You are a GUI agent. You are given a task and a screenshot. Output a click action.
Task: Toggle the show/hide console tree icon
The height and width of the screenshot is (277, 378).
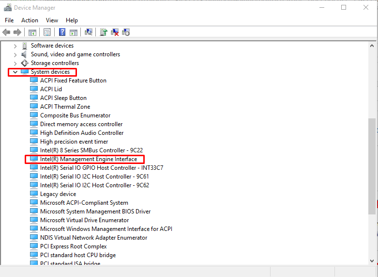tap(32, 32)
